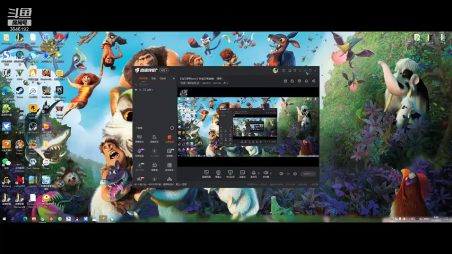Open the WeChat desktop shortcut
This screenshot has height=254, width=452.
pos(6,163)
